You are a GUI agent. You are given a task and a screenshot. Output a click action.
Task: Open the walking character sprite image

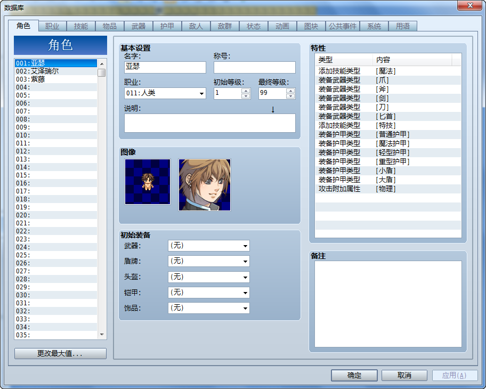[148, 182]
